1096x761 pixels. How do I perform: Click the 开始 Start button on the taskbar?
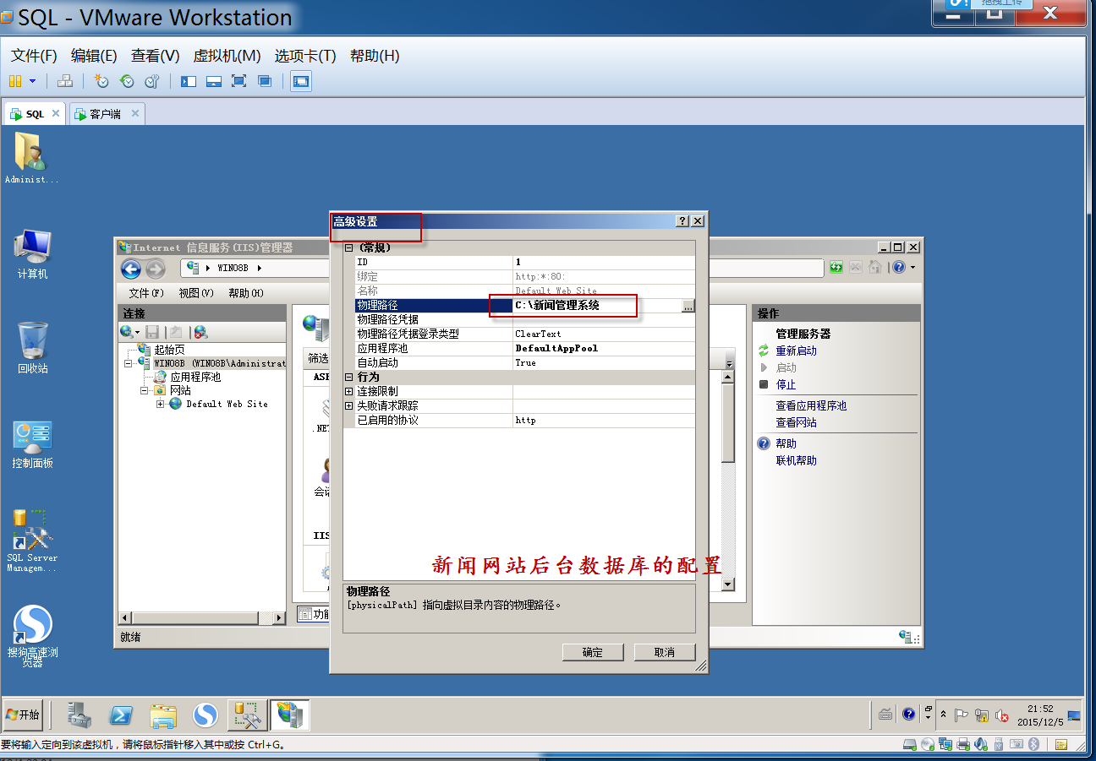[23, 715]
